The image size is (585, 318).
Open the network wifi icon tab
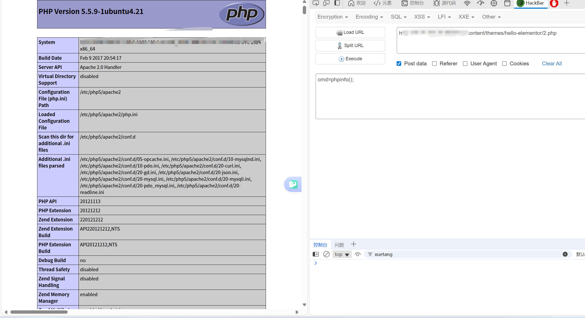(x=467, y=3)
